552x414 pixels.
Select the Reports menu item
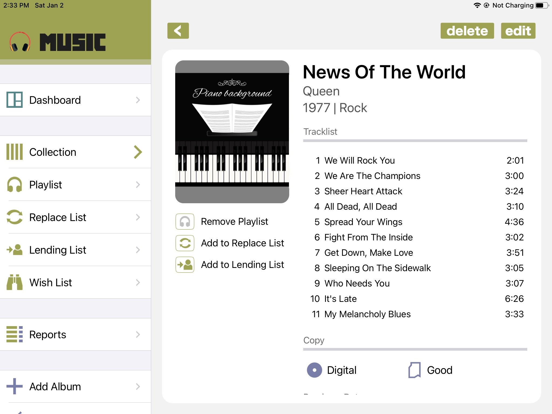point(76,334)
